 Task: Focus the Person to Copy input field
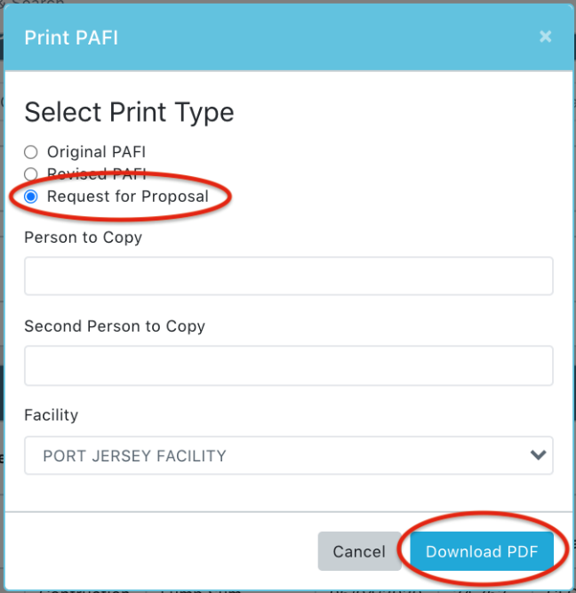pos(288,276)
